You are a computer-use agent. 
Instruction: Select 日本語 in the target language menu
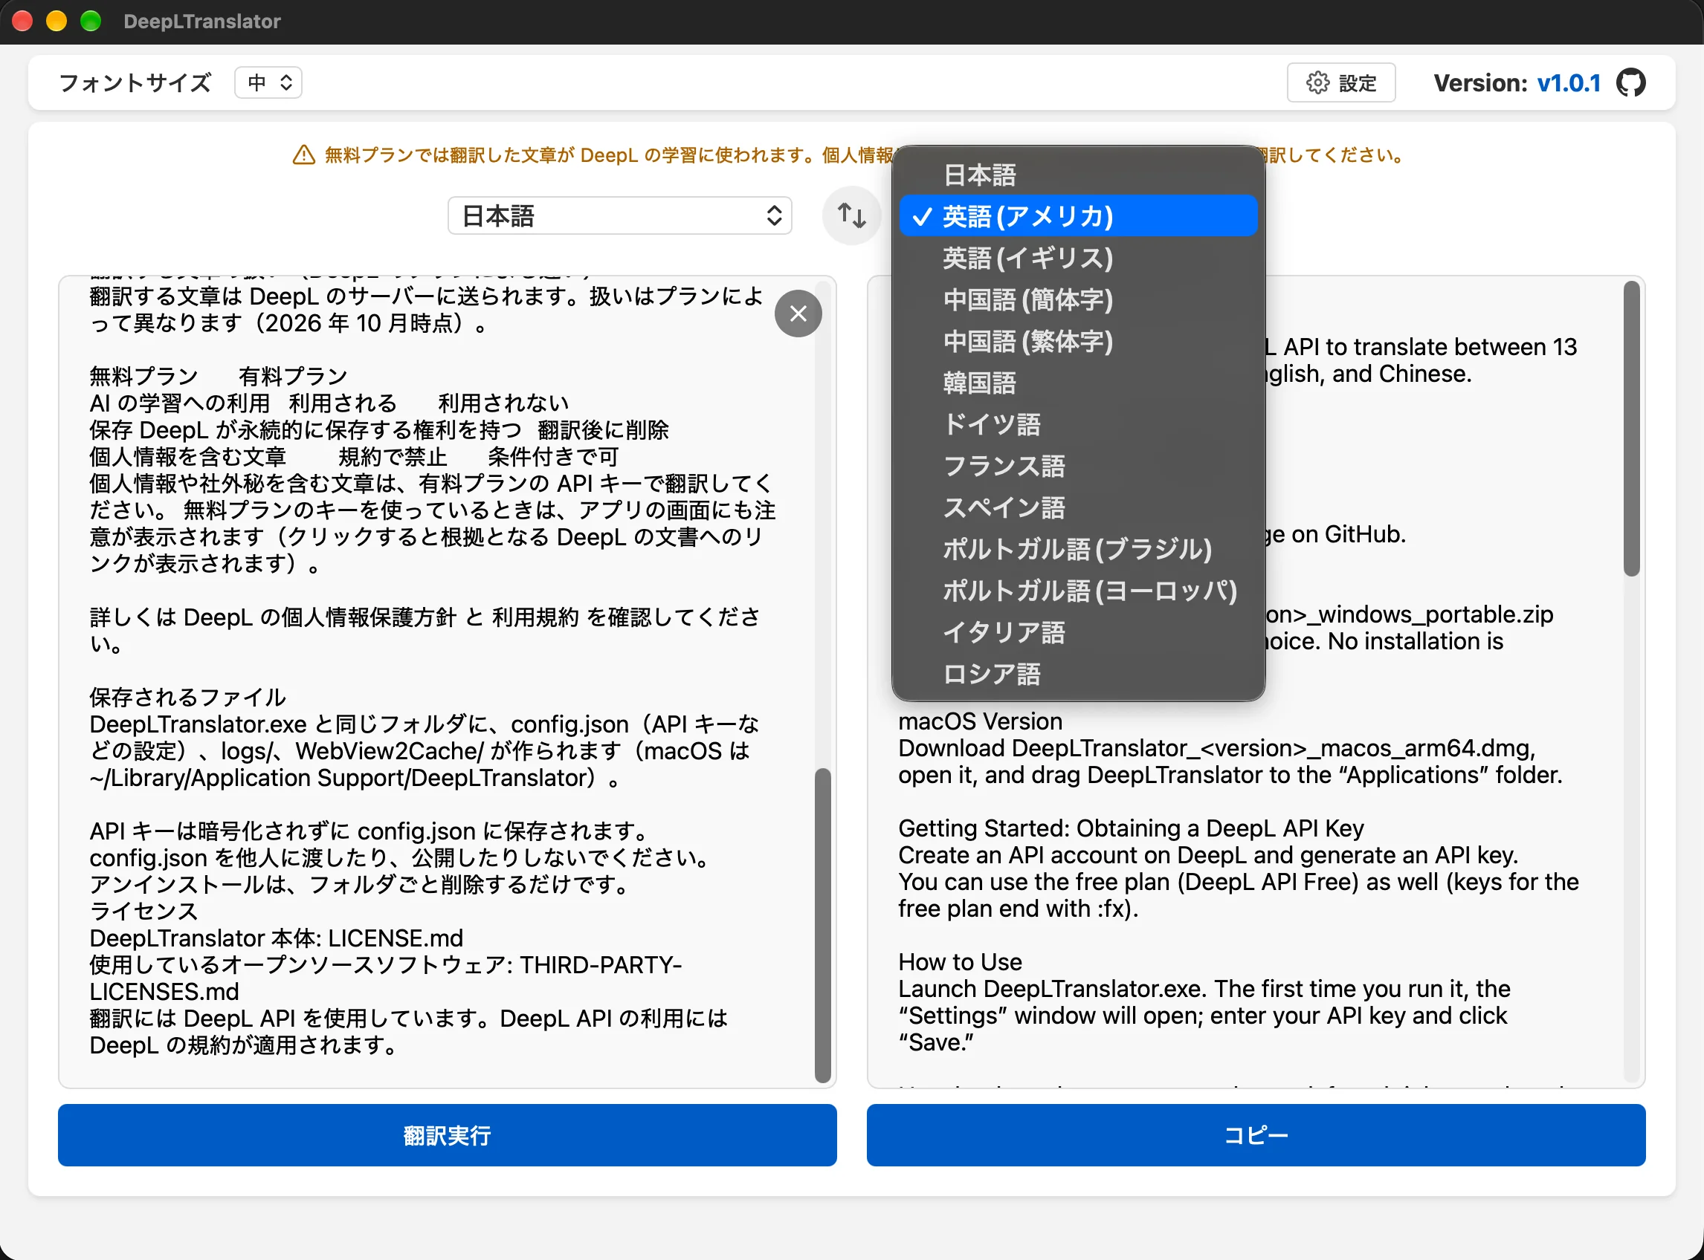(x=1077, y=175)
